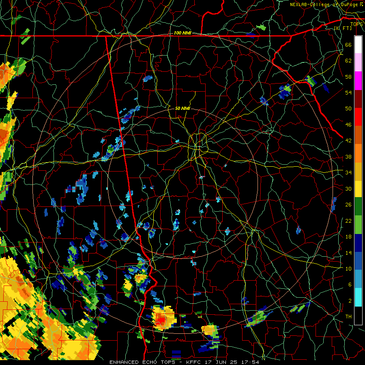Click the 30 value on the scale
This screenshot has height=365, width=365.
point(348,189)
